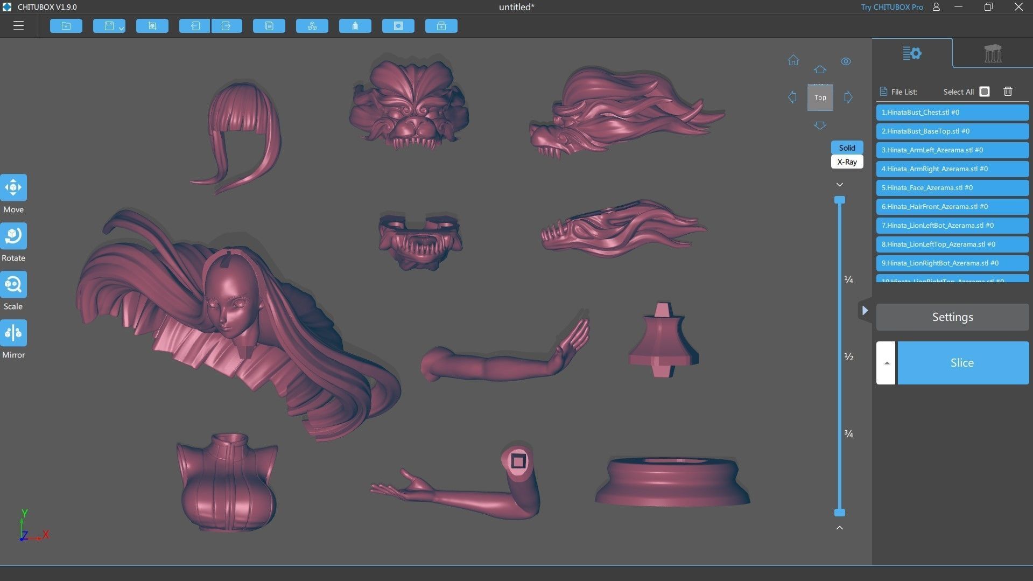The image size is (1033, 581).
Task: Click the up chevron below layer slider
Action: [840, 528]
